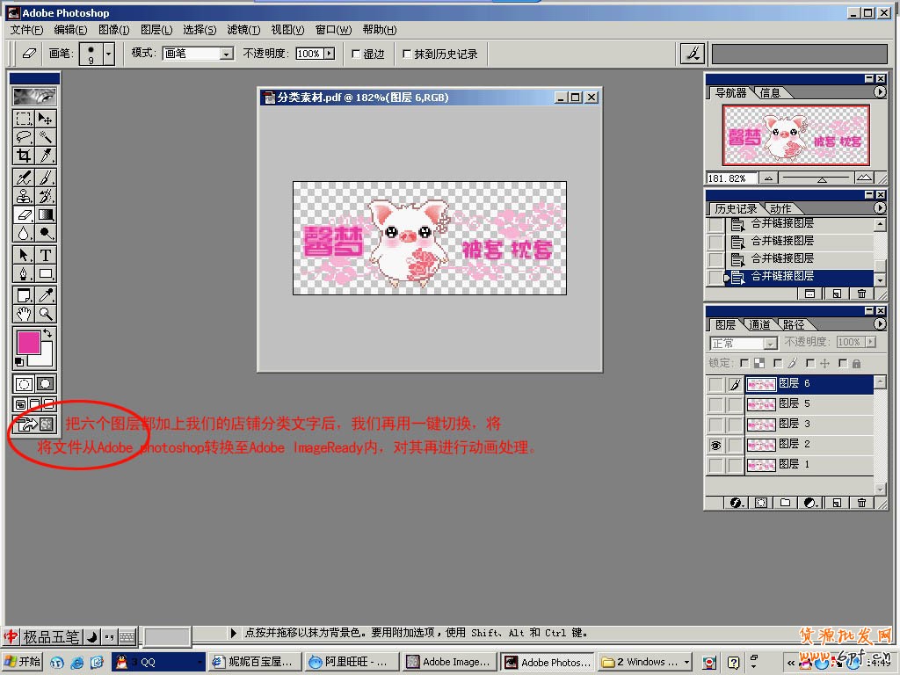Image resolution: width=900 pixels, height=675 pixels.
Task: Open QQ from the taskbar
Action: (x=157, y=662)
